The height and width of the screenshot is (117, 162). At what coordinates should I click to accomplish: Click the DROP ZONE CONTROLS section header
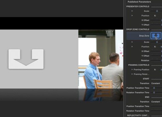tap(138, 30)
